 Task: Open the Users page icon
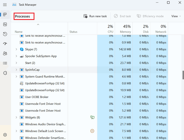coord(5,54)
